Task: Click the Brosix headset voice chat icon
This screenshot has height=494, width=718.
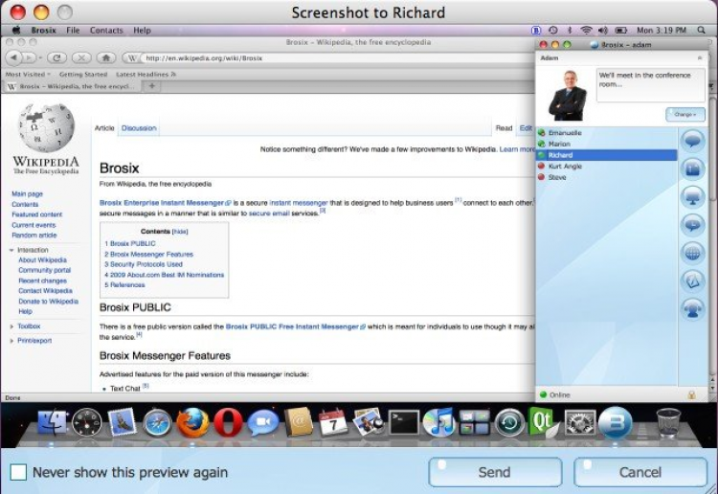Action: pyautogui.click(x=692, y=309)
